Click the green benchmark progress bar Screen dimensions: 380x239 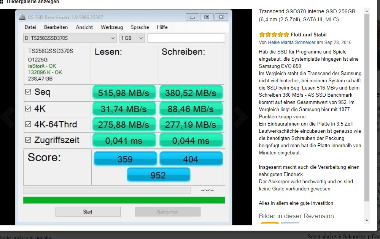[124, 200]
